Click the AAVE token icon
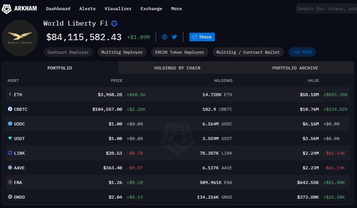The image size is (357, 208). 10,167
